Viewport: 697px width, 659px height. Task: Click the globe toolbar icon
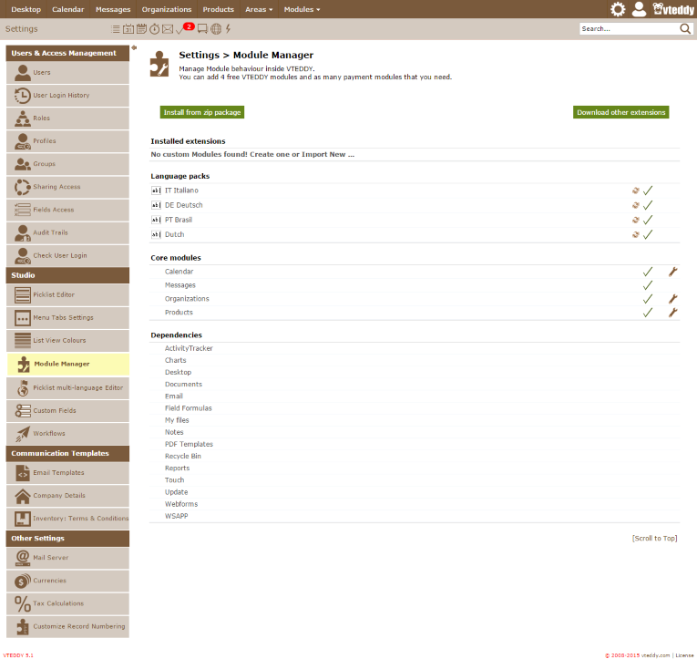(216, 29)
